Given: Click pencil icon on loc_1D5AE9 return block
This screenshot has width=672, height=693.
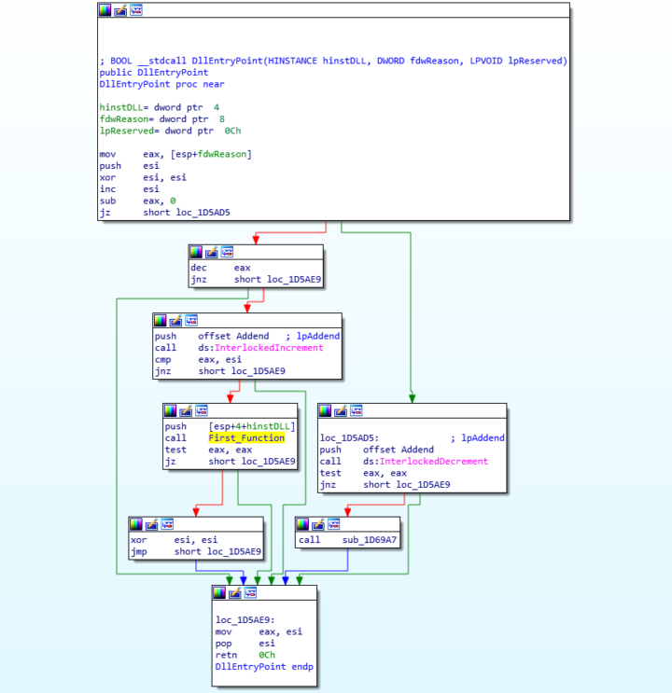Looking at the screenshot, I should click(235, 592).
